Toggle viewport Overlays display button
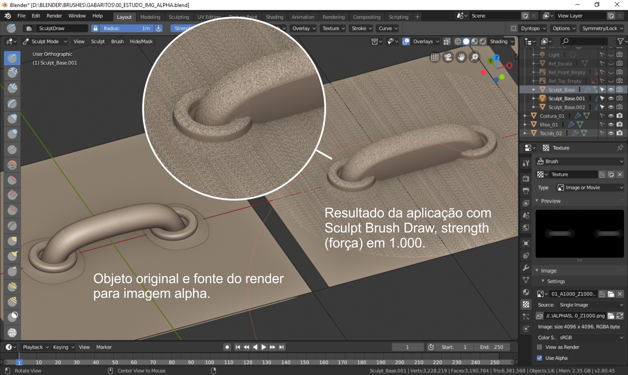The height and width of the screenshot is (375, 628). click(406, 42)
